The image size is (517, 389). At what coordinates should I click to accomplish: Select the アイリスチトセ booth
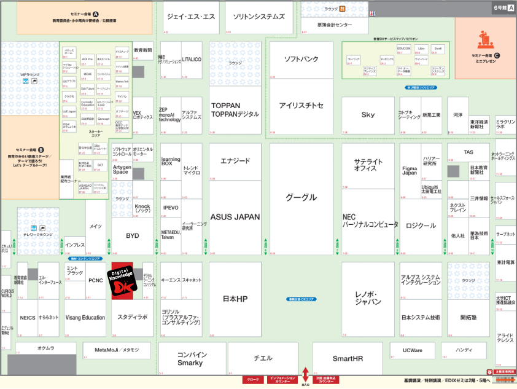click(301, 106)
